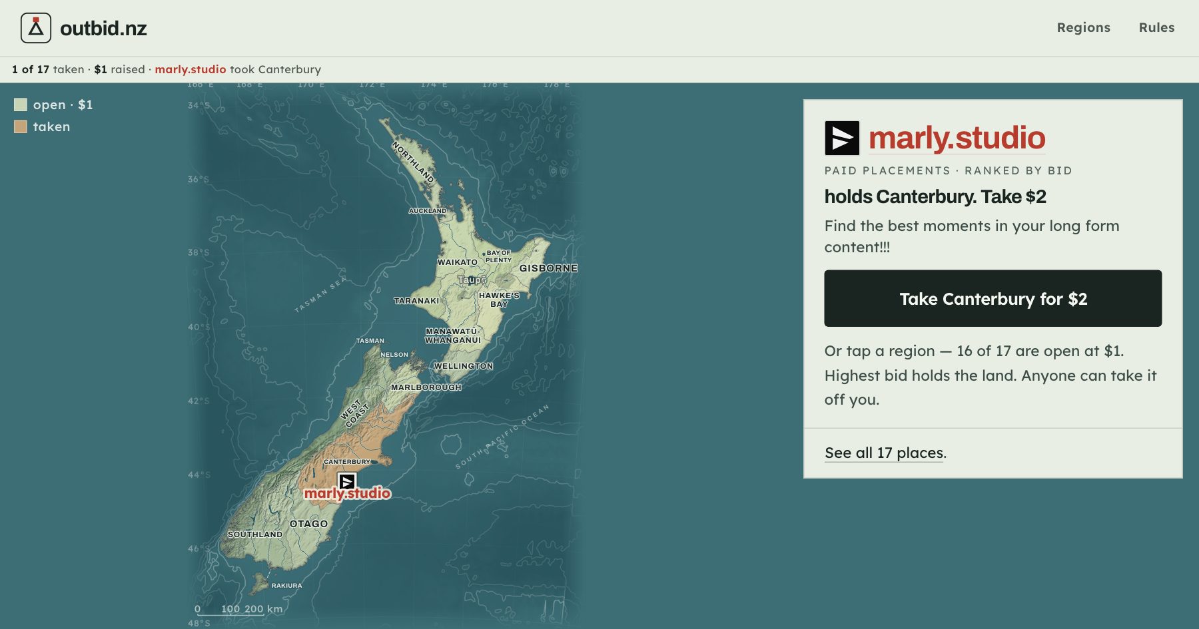Open the See all 17 places link

(x=884, y=453)
